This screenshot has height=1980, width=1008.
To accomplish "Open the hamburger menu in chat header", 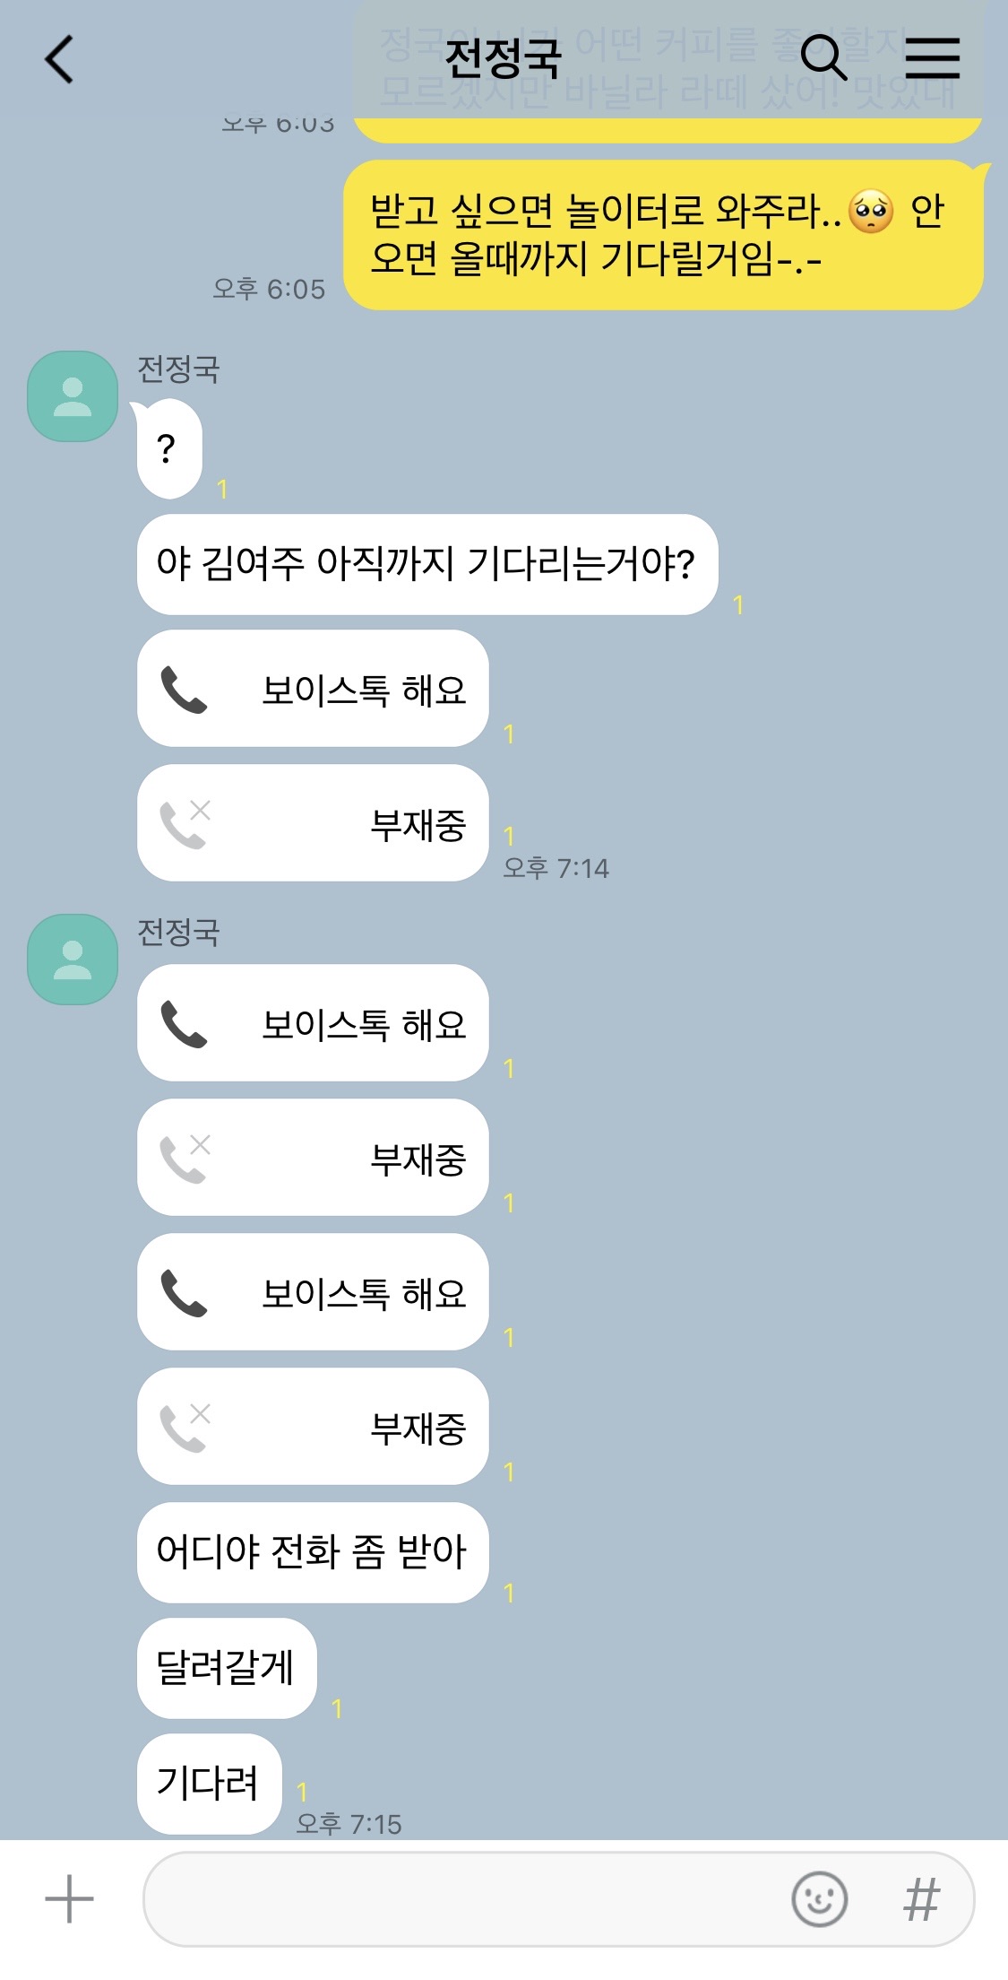I will [932, 58].
